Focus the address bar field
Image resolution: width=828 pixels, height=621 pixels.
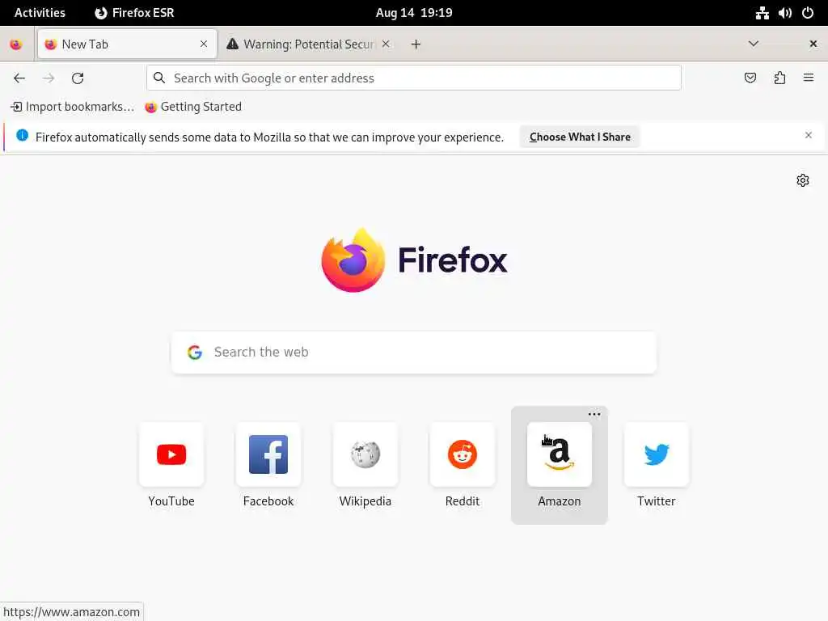(414, 78)
